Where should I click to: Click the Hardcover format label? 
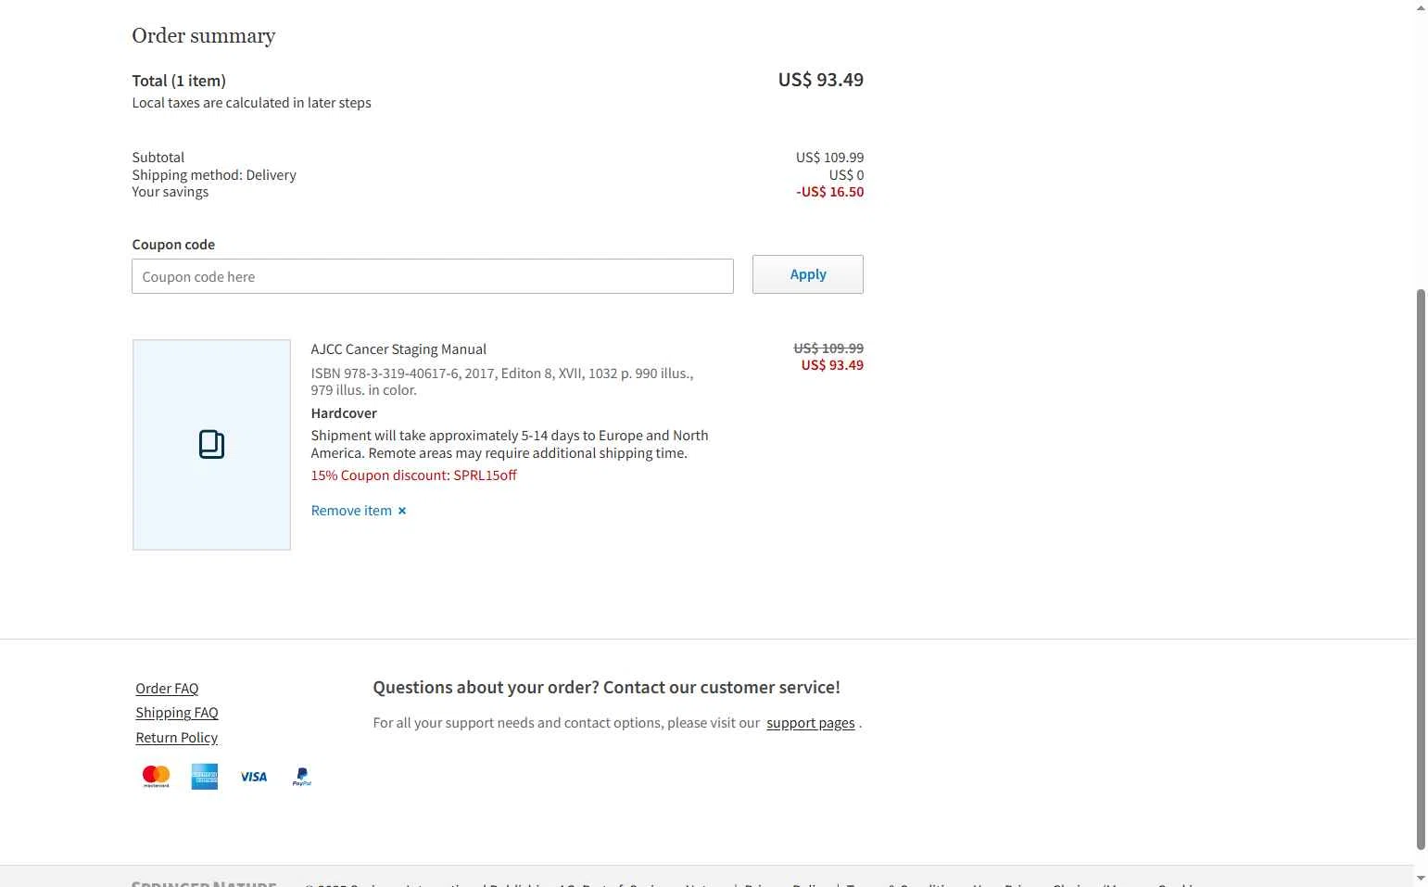click(x=344, y=413)
